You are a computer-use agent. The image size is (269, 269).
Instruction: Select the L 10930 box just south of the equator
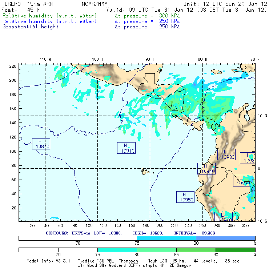click(x=242, y=181)
